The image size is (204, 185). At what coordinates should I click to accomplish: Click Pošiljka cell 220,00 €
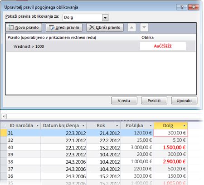click(137, 169)
